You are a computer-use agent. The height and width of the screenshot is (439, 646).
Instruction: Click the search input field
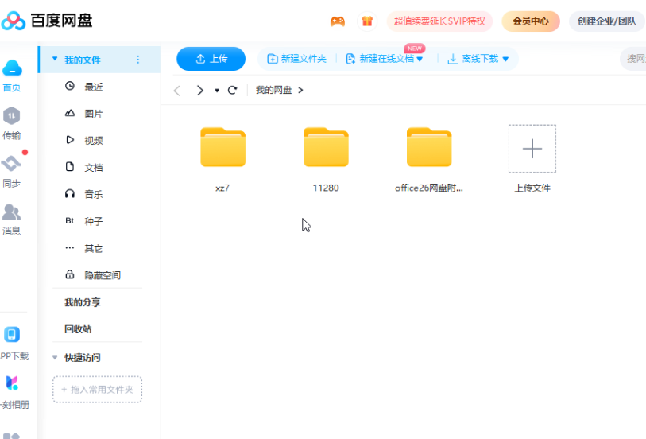point(633,59)
